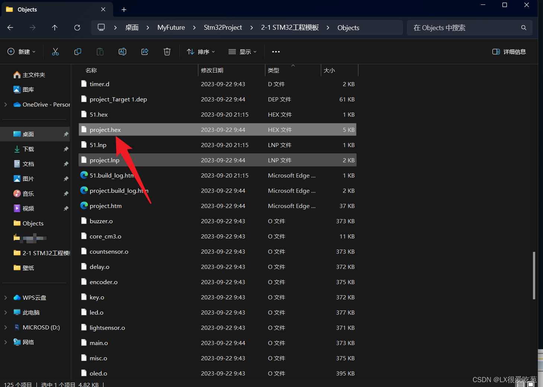Screen dimensions: 543x387
Task: Select the file core_cm3.o
Action: (x=218, y=236)
